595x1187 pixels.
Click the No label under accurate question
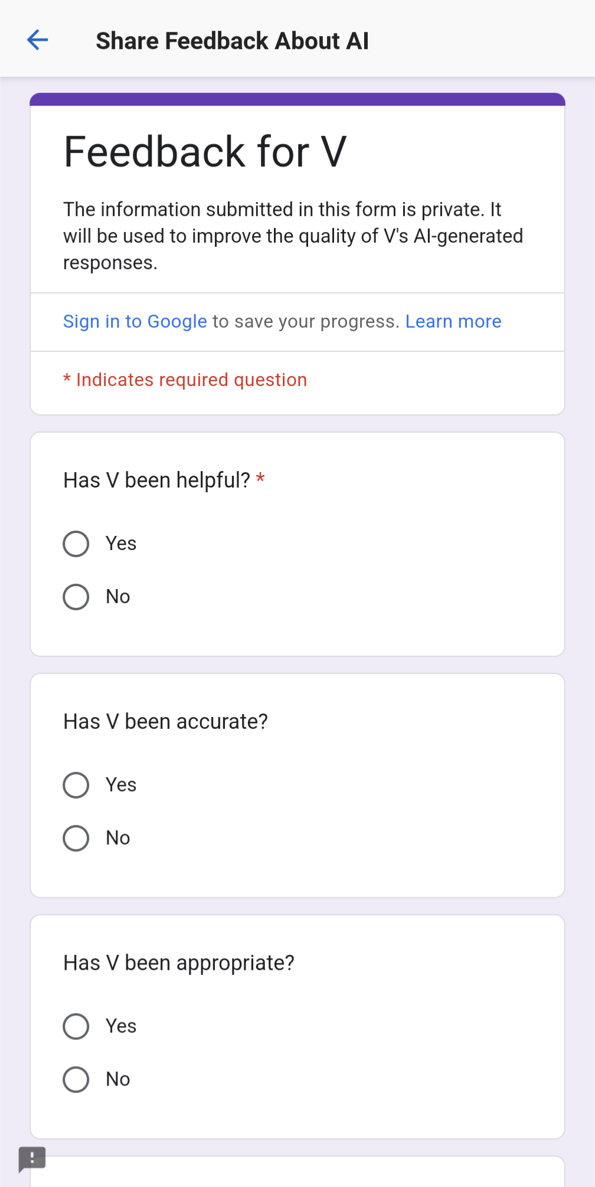118,838
